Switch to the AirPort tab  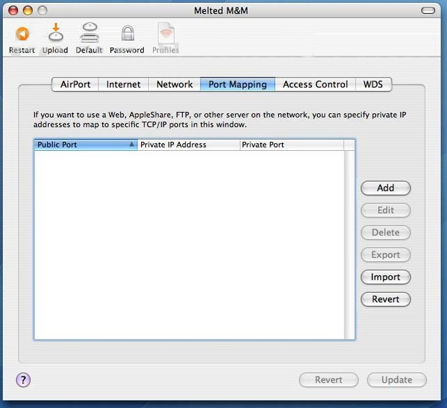coord(75,85)
